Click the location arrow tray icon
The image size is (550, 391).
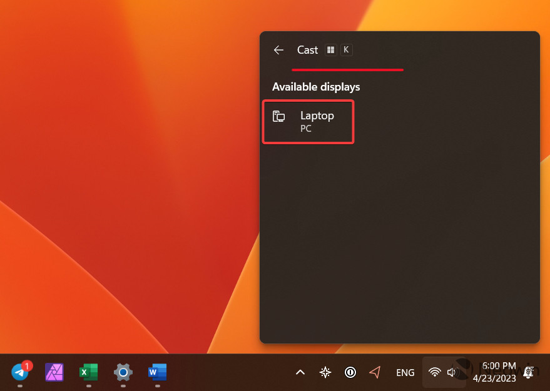[375, 373]
